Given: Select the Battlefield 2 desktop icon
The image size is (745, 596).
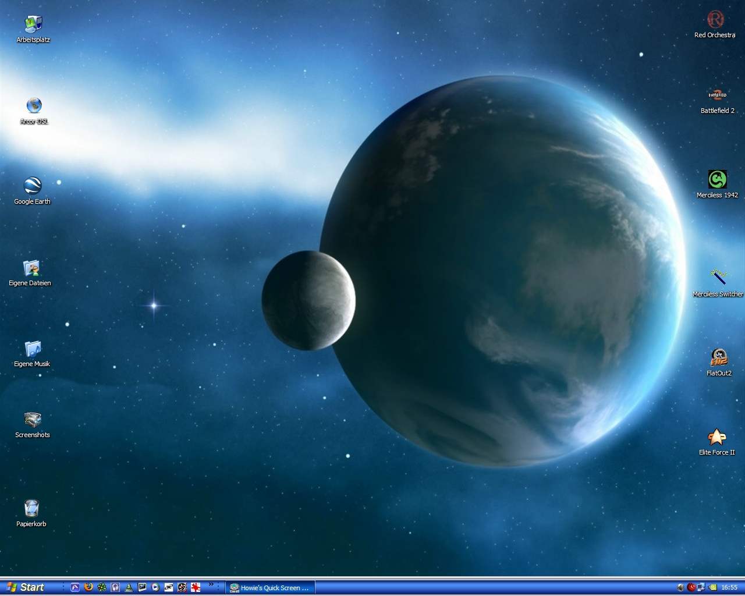Looking at the screenshot, I should point(717,100).
